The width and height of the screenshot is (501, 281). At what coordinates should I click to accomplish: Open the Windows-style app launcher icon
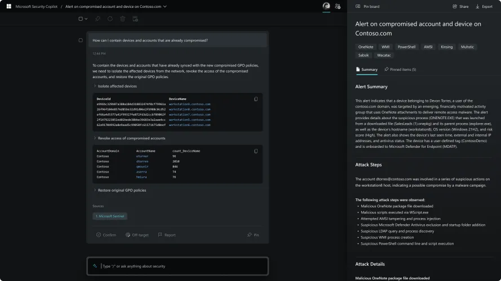click(x=9, y=6)
